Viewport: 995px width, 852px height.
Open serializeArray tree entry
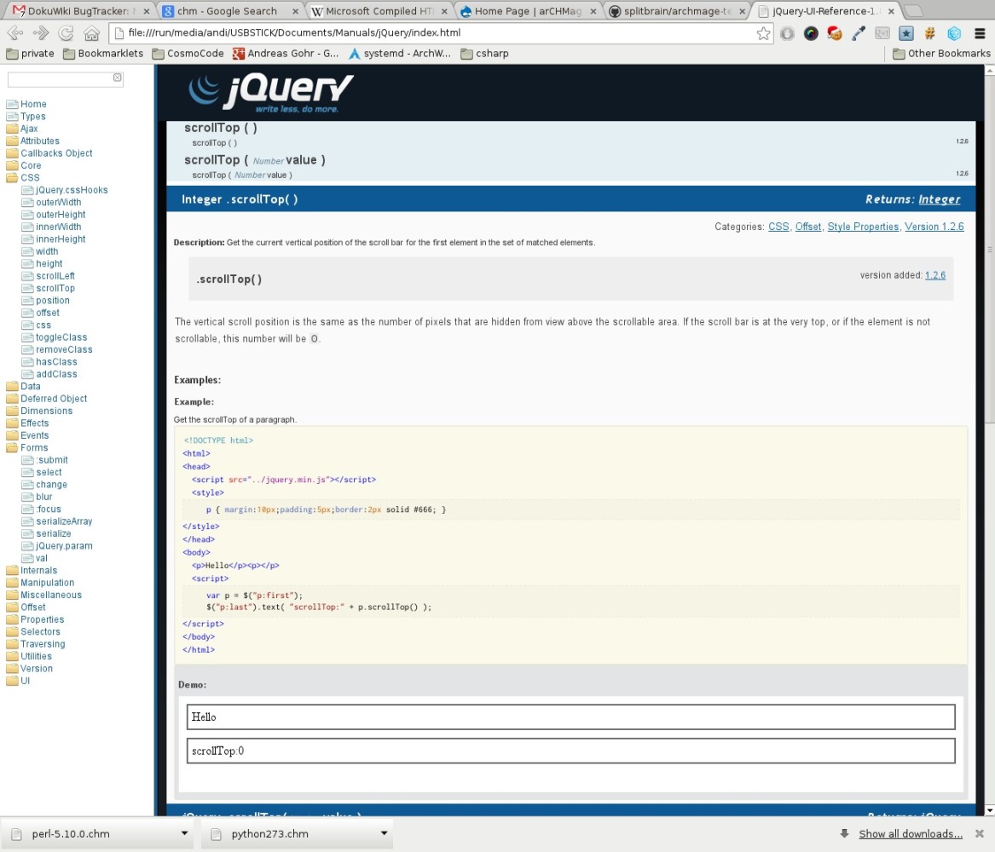[x=64, y=521]
